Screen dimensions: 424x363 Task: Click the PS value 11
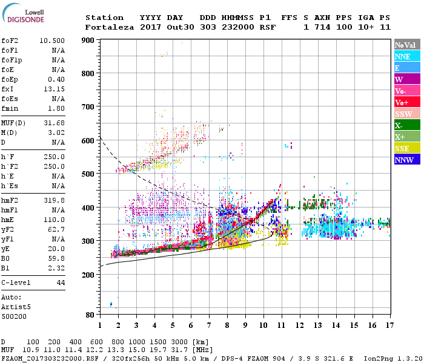point(385,27)
